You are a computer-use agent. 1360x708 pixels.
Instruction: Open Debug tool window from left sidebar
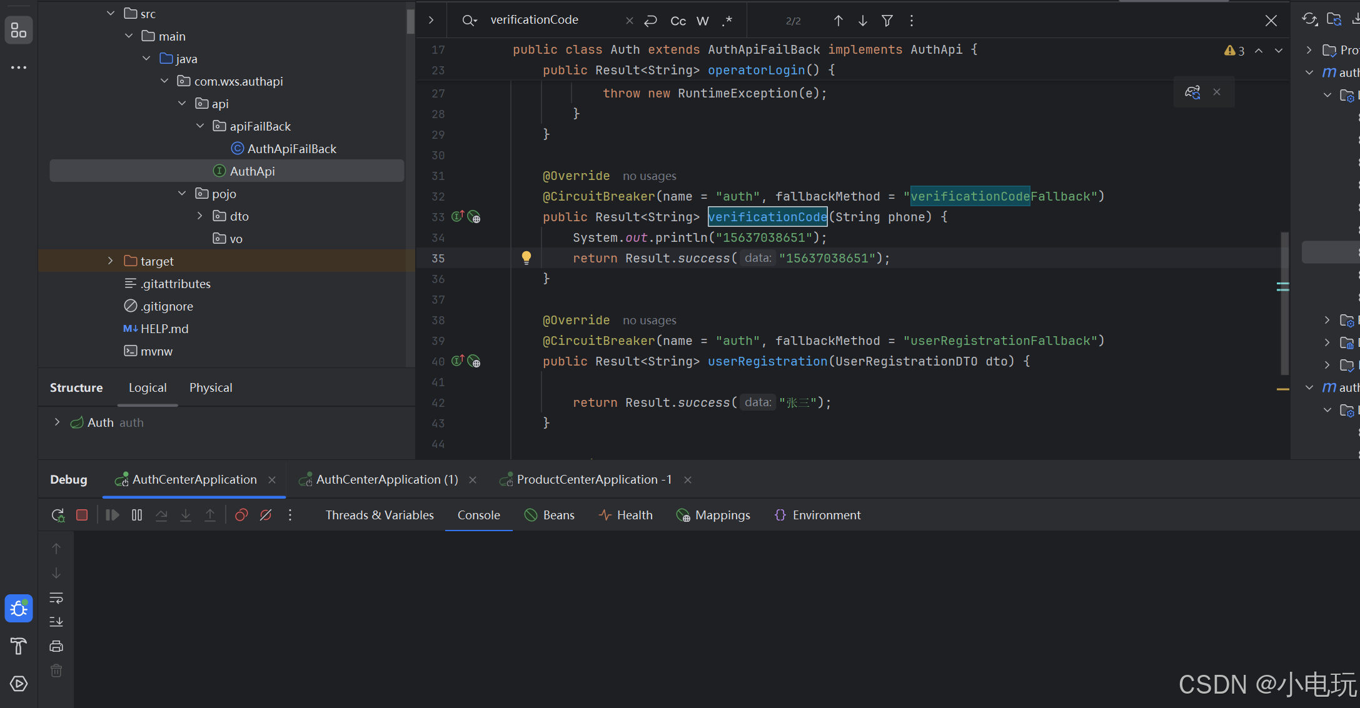coord(19,608)
